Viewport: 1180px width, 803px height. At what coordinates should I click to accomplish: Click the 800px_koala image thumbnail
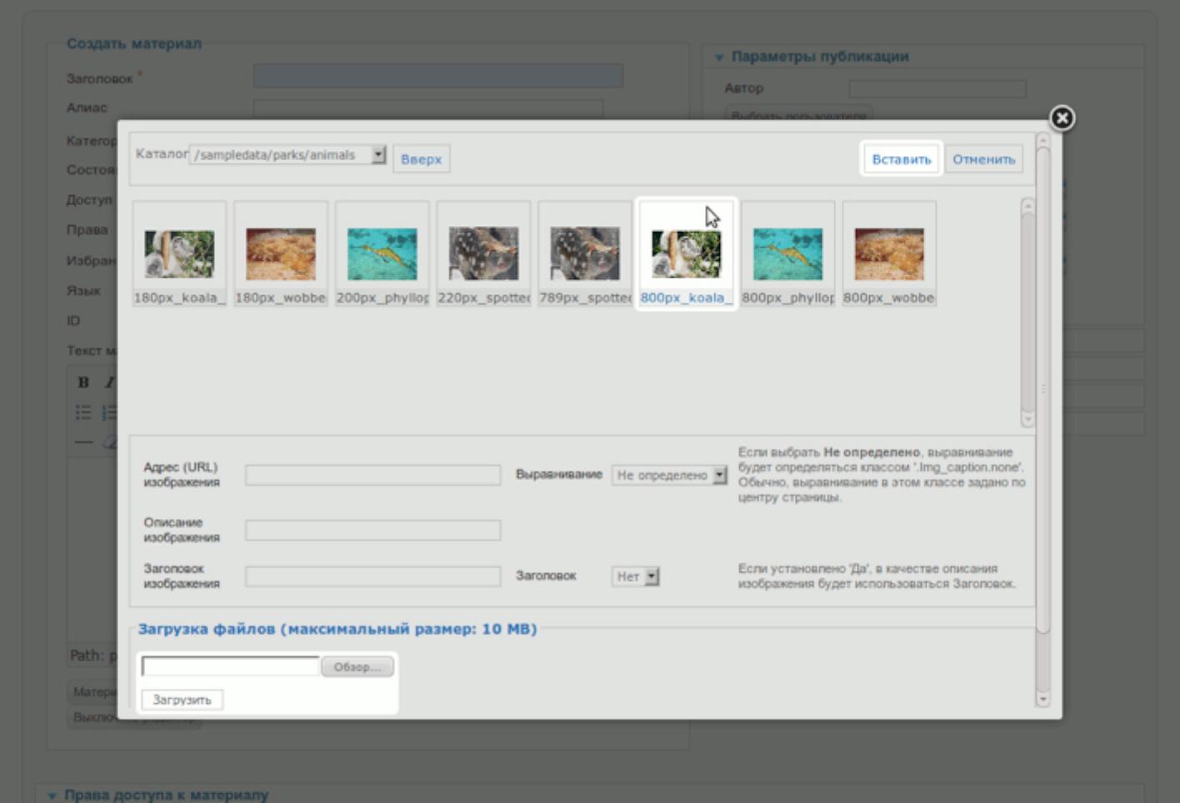686,254
